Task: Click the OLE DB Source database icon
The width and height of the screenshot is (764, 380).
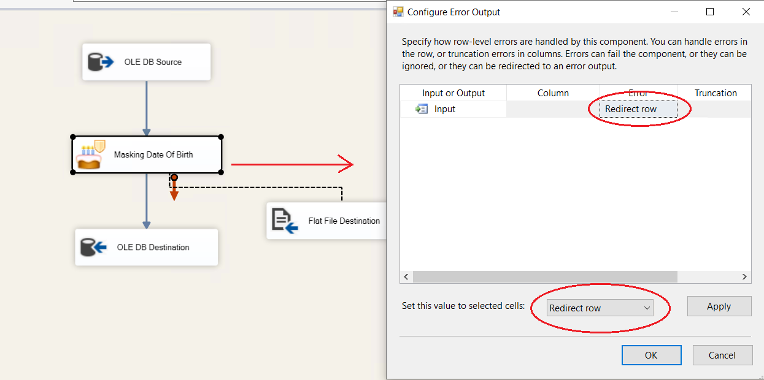Action: pos(101,62)
